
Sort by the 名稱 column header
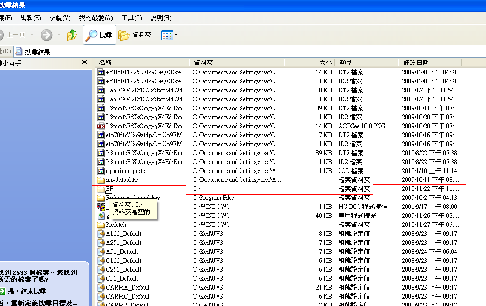click(x=142, y=62)
